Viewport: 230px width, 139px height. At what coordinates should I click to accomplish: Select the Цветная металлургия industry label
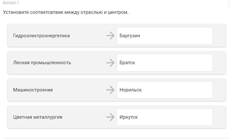[38, 117]
